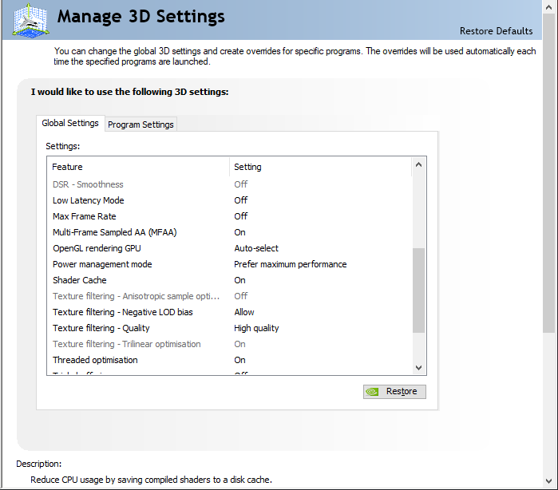558x490 pixels.
Task: Select Power management mode feature
Action: tap(102, 264)
